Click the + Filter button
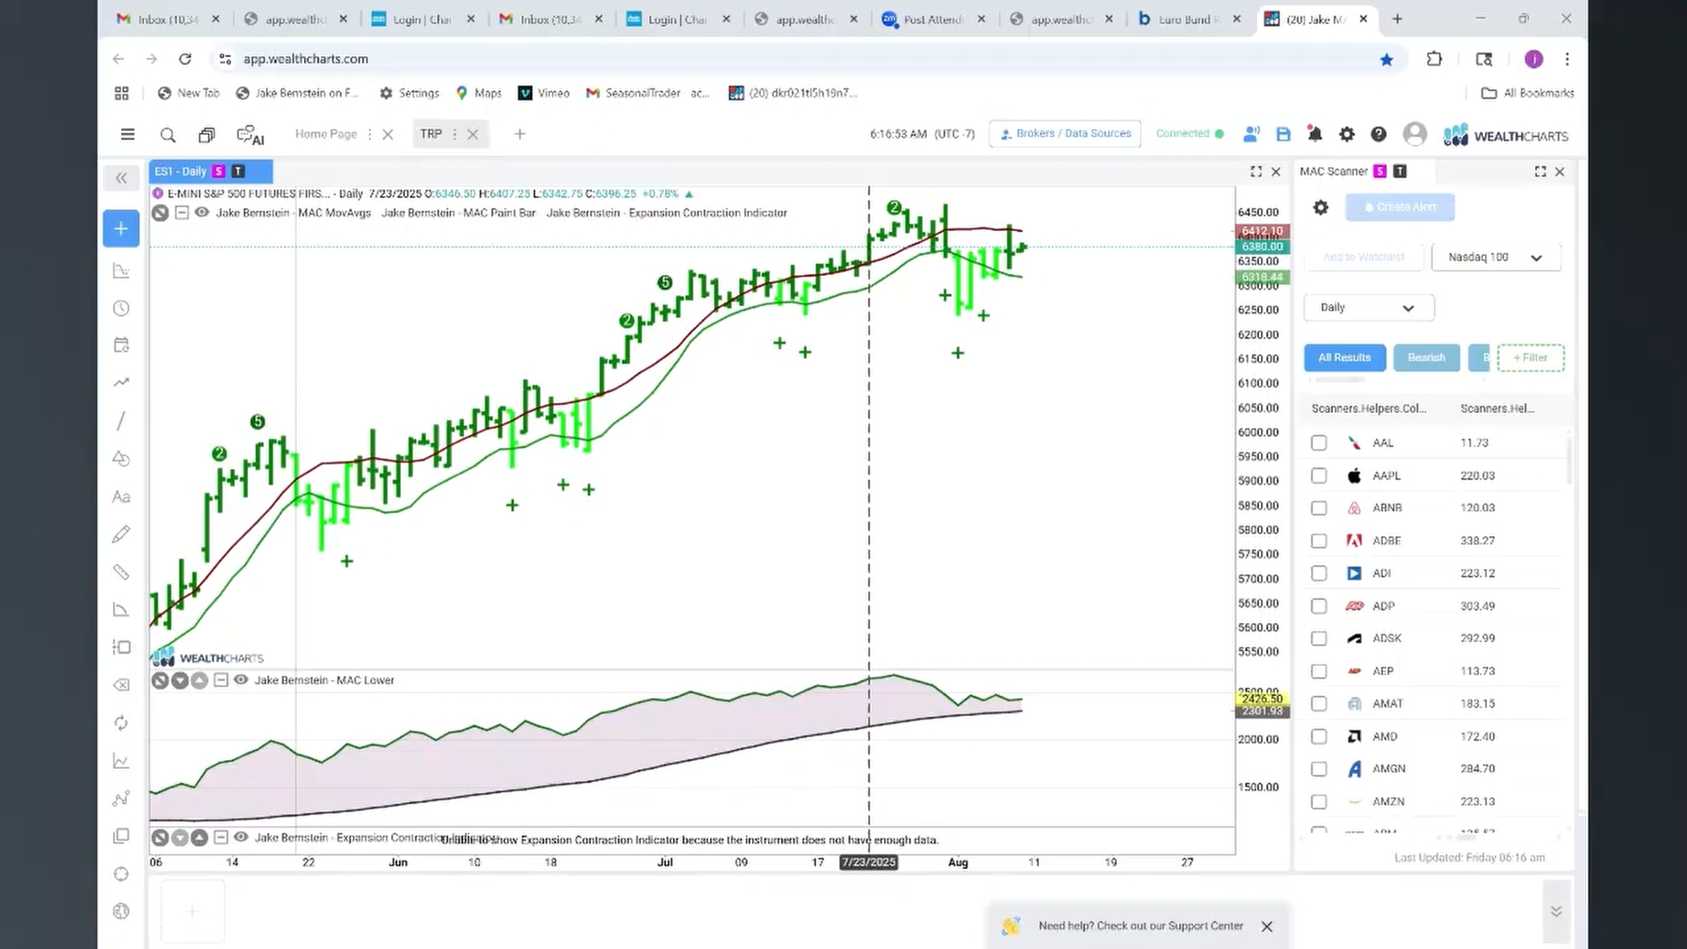This screenshot has height=949, width=1687. coord(1531,358)
